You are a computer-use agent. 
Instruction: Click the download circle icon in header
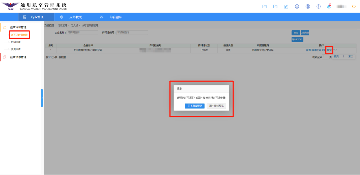297,6
